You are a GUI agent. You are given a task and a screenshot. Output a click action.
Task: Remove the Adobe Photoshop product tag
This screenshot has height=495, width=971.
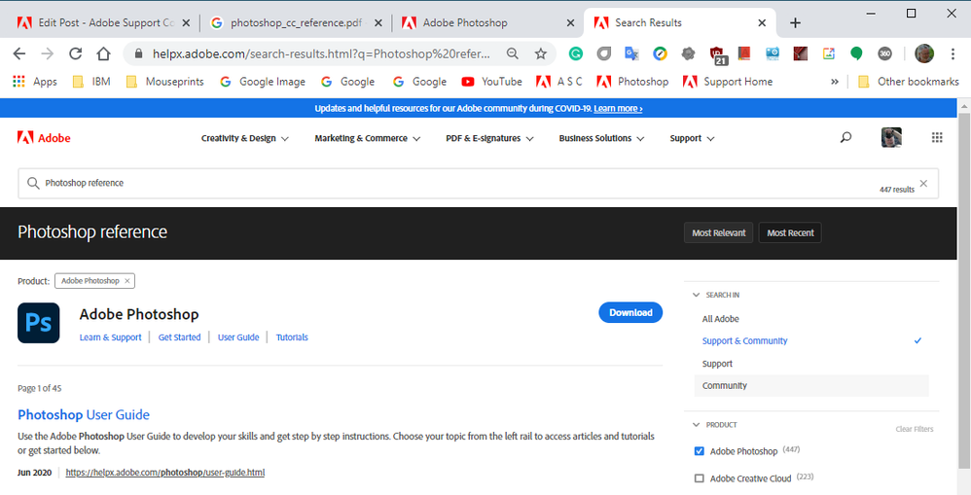point(126,281)
